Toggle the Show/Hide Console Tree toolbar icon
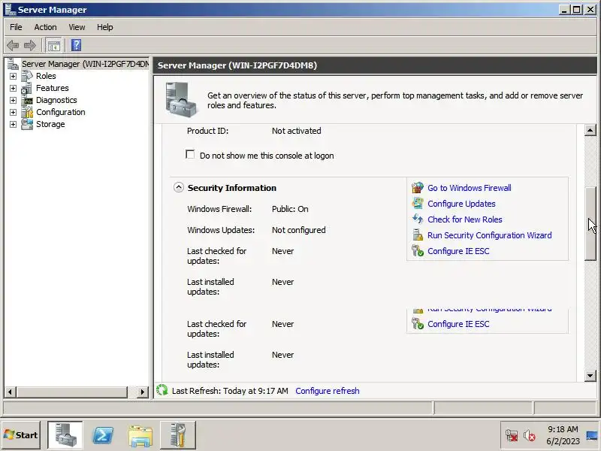The width and height of the screenshot is (601, 451). [53, 45]
